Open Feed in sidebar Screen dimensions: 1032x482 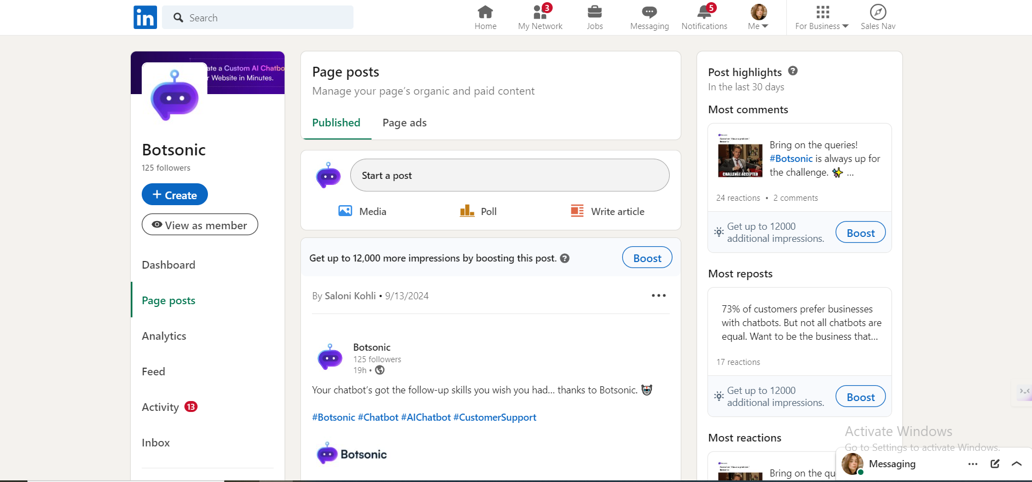pyautogui.click(x=153, y=371)
